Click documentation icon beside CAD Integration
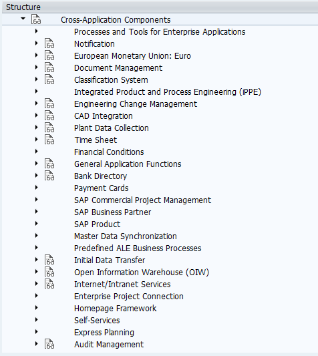 click(x=49, y=116)
